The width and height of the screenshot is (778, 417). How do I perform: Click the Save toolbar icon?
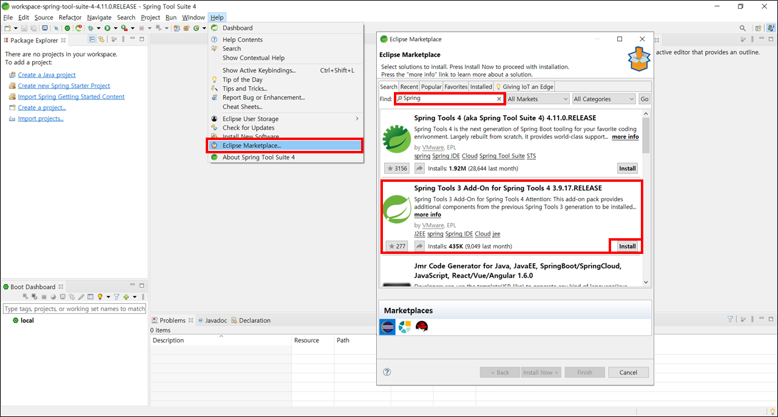[x=24, y=28]
